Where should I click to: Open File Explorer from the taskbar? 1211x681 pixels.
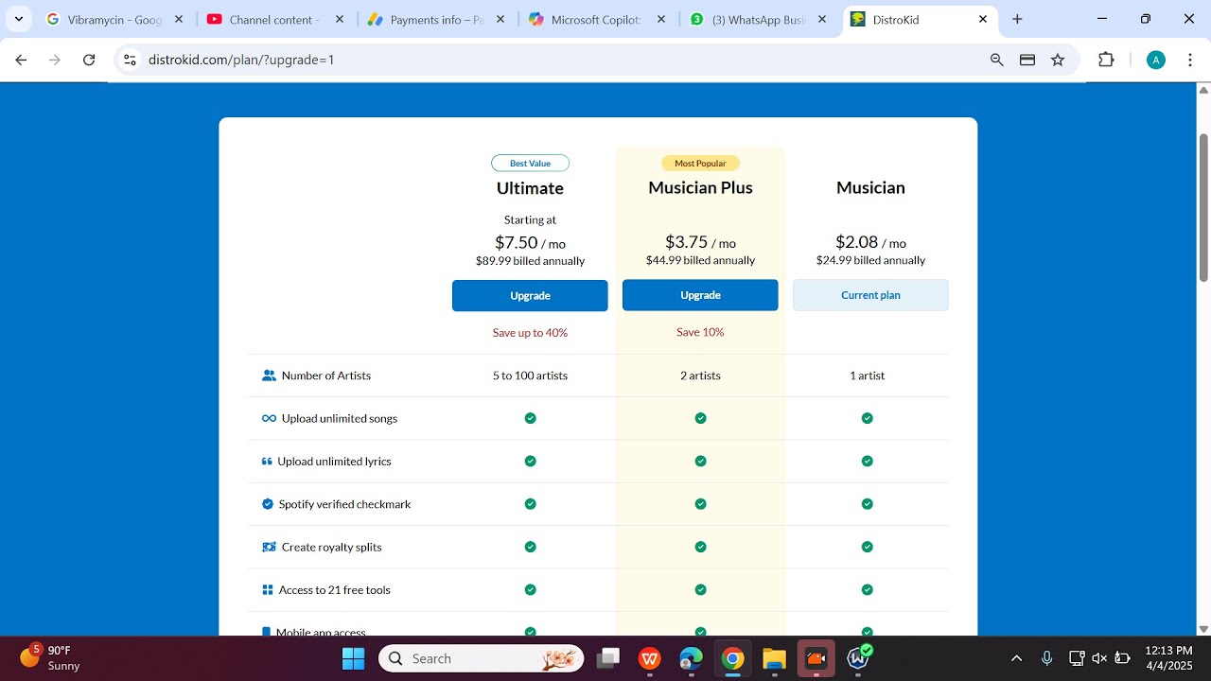(x=774, y=658)
